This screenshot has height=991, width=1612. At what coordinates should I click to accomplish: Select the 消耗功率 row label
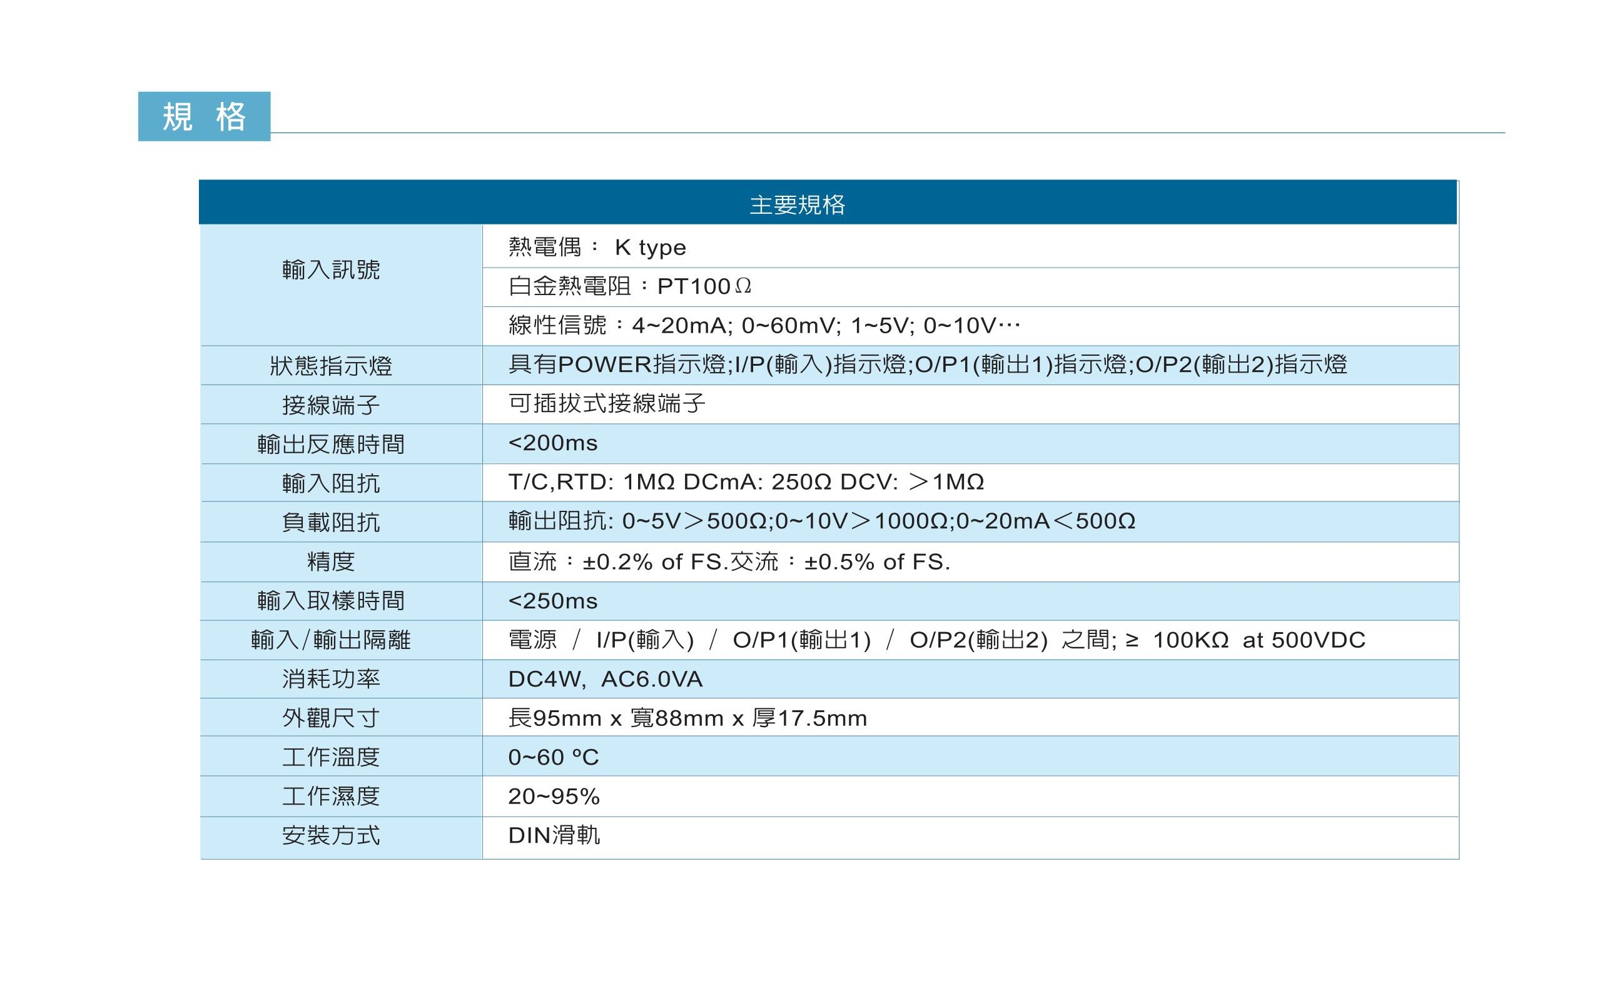pyautogui.click(x=331, y=679)
